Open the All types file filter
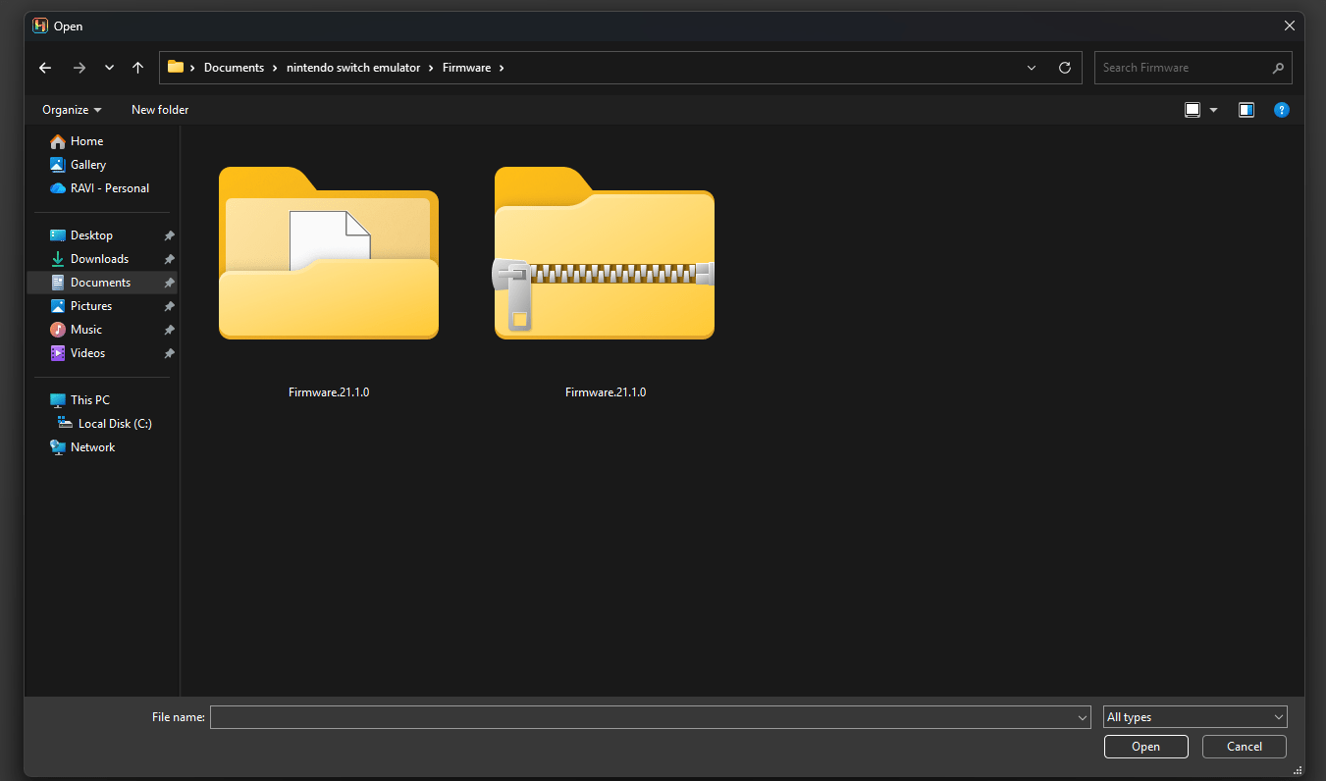This screenshot has height=781, width=1326. [x=1193, y=716]
